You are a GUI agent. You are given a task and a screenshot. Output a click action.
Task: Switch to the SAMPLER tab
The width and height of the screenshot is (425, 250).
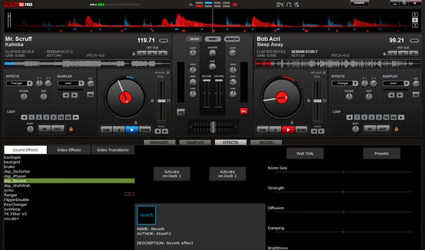point(195,143)
